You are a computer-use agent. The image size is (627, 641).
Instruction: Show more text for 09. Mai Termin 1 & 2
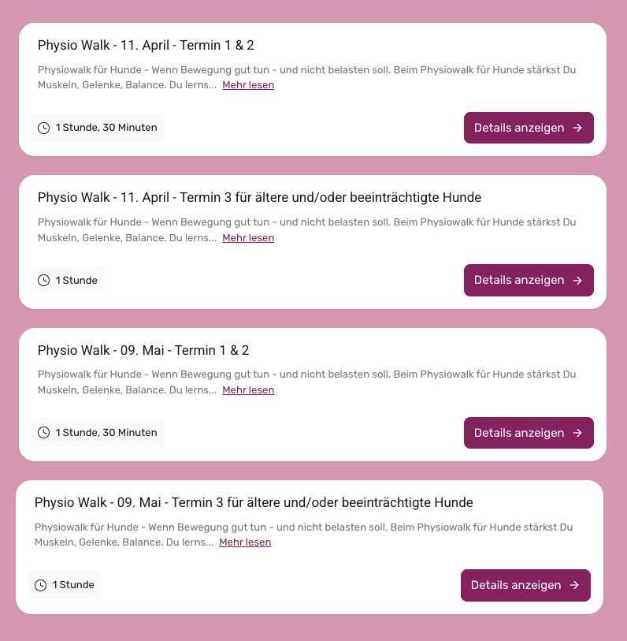[x=248, y=390]
